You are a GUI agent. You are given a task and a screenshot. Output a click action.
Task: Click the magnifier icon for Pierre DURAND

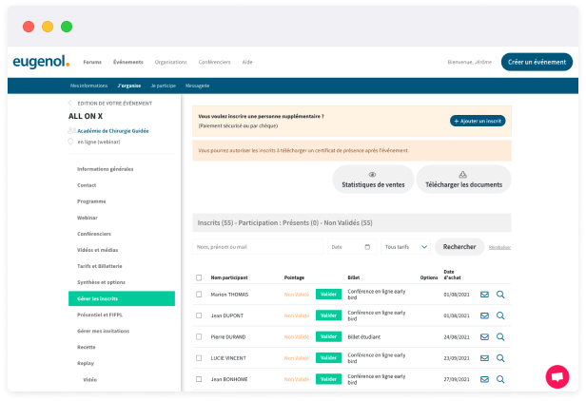[500, 336]
